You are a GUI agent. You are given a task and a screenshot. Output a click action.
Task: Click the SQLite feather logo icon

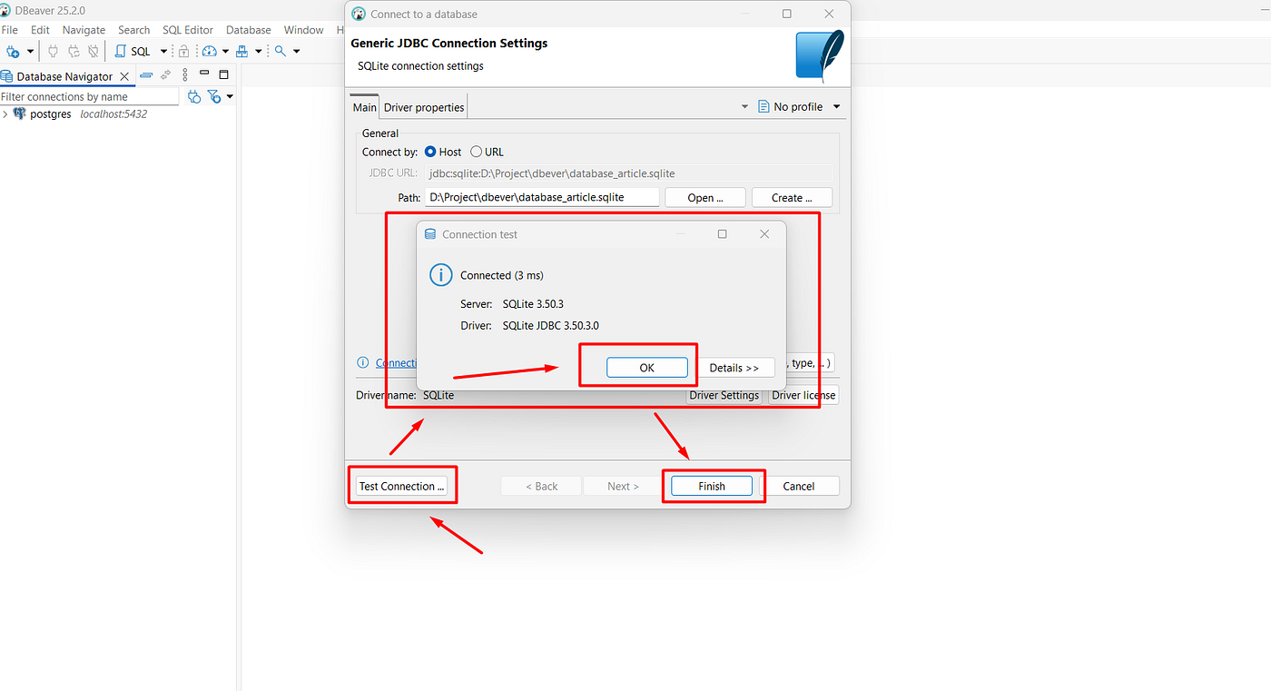820,56
